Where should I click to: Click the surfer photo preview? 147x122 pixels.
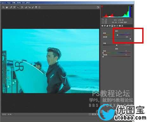coord(51,61)
